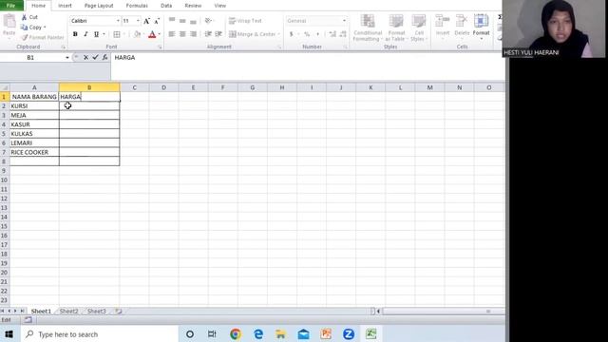Click the Insert Worksheet tab button

coord(118,311)
